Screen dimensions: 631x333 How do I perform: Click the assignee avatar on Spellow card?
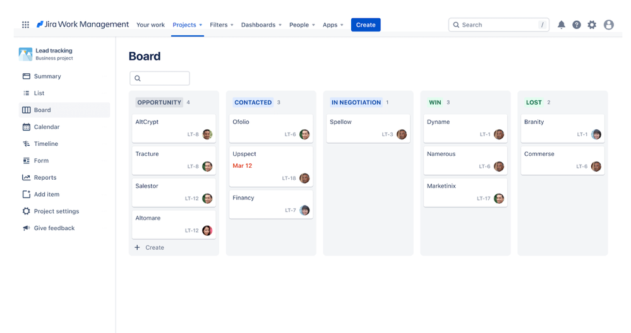coord(402,134)
